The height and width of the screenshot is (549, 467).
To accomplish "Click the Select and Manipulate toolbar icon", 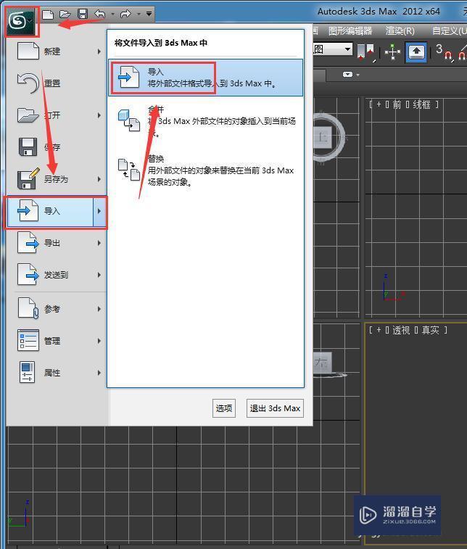I will click(392, 52).
